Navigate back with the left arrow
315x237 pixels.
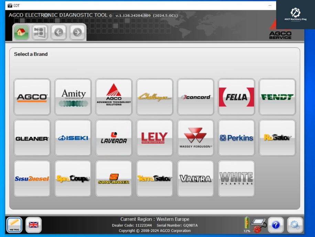click(59, 32)
